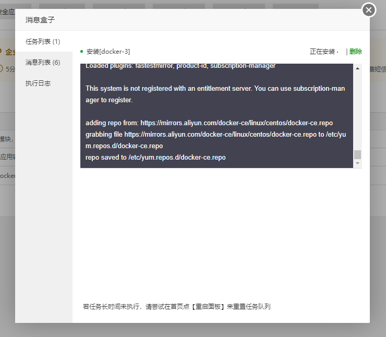Click the 'grabbing file https://mirrors.aliyun.com' log line

click(x=215, y=140)
